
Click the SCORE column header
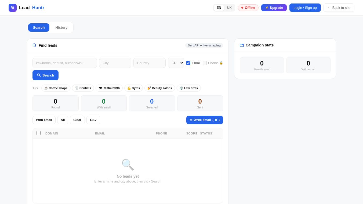click(192, 133)
